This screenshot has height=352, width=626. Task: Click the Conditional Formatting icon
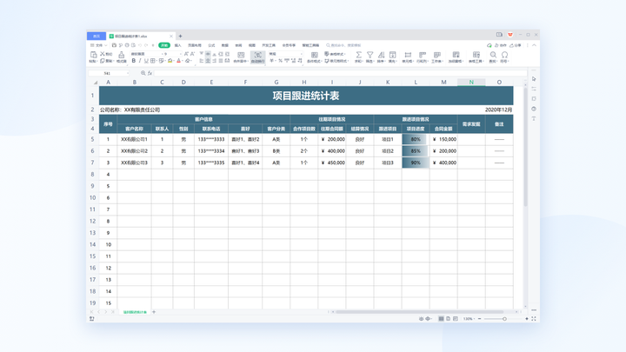[x=314, y=55]
